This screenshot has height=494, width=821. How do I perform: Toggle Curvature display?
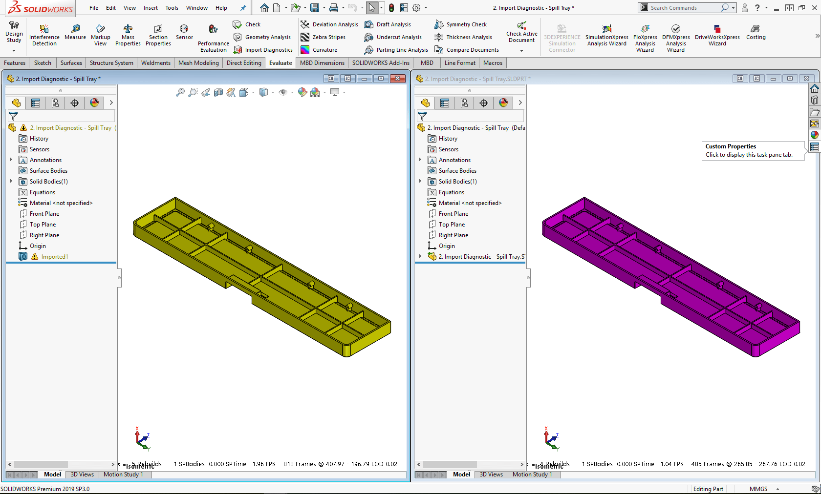click(x=319, y=50)
